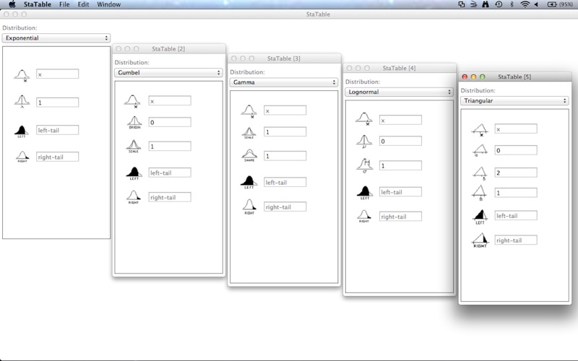This screenshot has height=361, width=578.
Task: Click the scale icon in Gumbel window
Action: (134, 146)
